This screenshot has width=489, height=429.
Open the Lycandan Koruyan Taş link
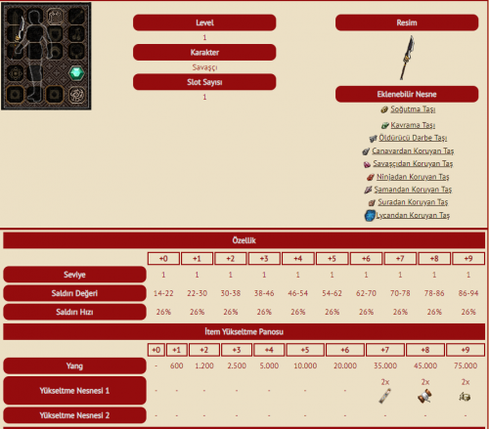(413, 215)
